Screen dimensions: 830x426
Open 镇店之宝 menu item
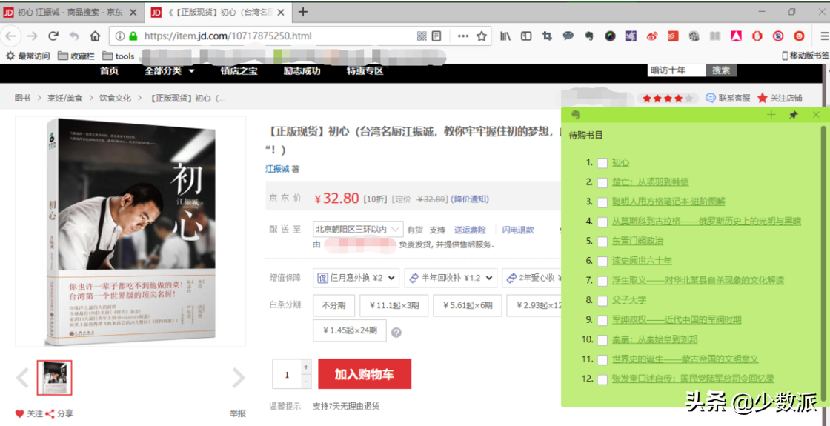[239, 71]
